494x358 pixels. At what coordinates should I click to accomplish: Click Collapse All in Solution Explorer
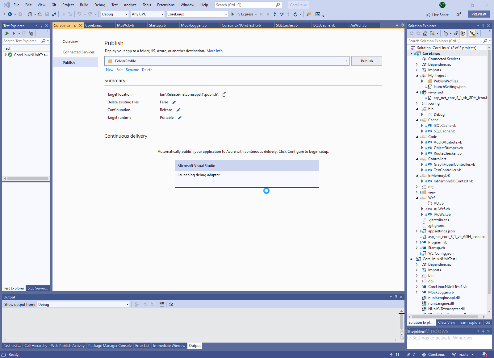coord(456,33)
